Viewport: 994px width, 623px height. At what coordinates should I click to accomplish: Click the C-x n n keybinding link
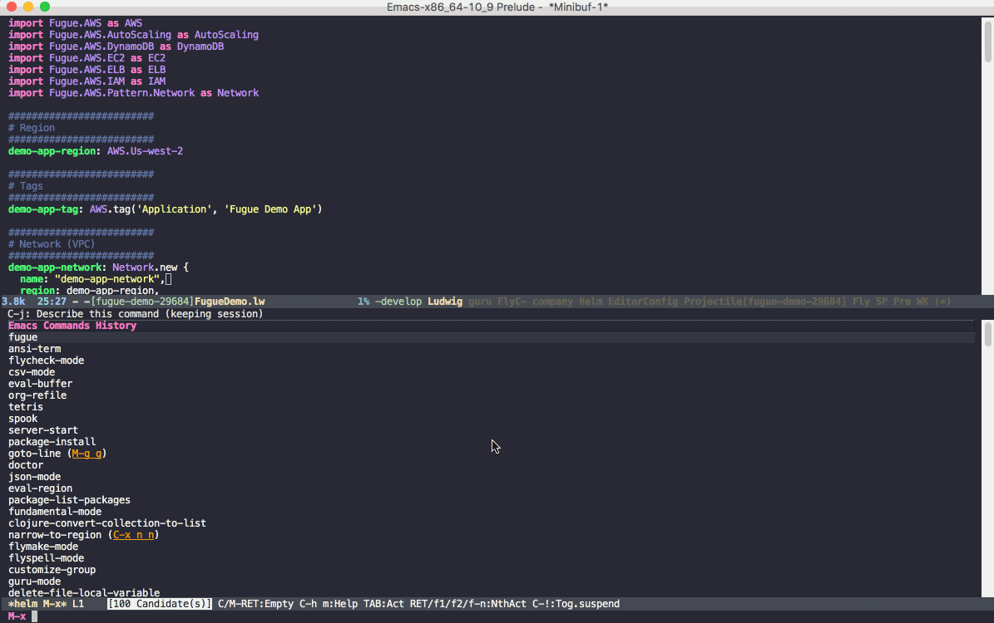tap(133, 534)
